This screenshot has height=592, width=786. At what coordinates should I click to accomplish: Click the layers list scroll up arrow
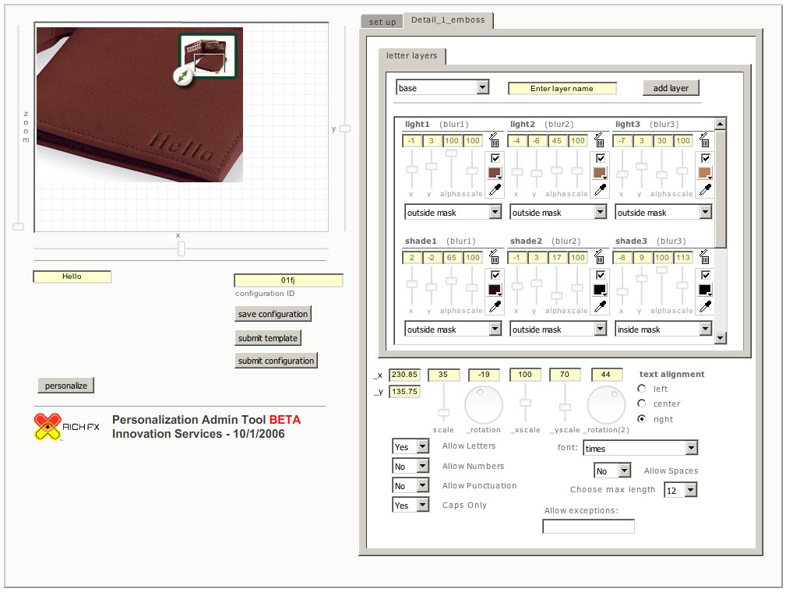tap(721, 124)
